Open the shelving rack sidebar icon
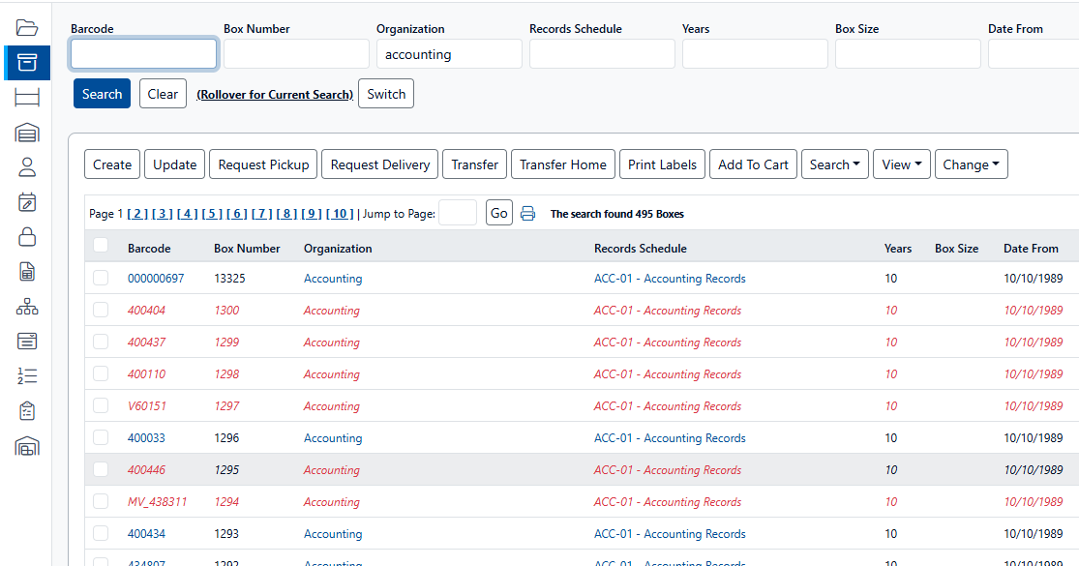This screenshot has height=566, width=1079. pos(26,97)
